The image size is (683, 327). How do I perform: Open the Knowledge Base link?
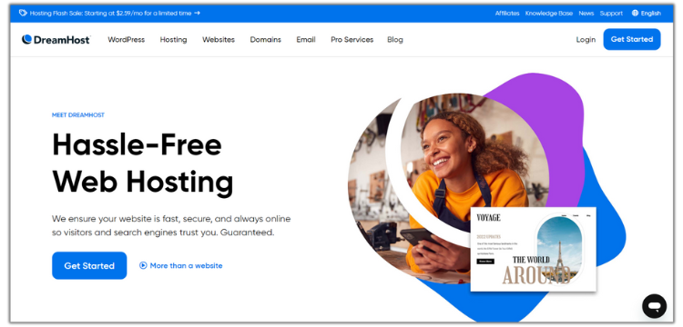click(x=549, y=13)
